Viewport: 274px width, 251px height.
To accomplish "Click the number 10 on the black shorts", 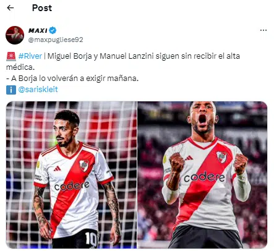I will point(92,239).
